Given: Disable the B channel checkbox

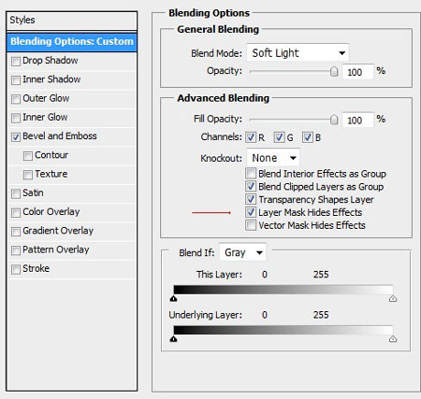Looking at the screenshot, I should 308,137.
